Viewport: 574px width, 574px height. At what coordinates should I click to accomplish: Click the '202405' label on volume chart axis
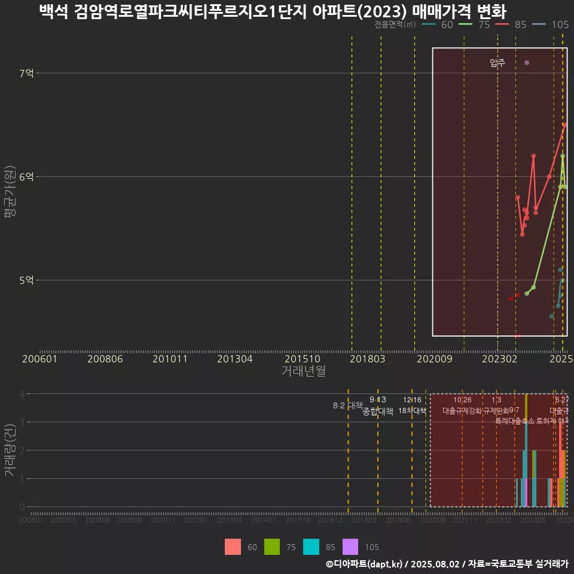pos(533,520)
